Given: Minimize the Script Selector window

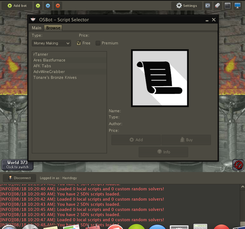Looking at the screenshot, I should point(207,20).
